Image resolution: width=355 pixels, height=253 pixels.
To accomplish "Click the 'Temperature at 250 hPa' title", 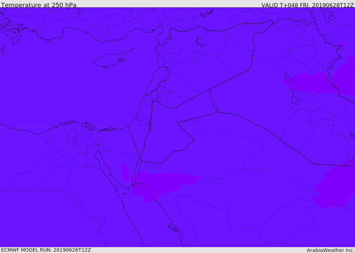I will (39, 5).
